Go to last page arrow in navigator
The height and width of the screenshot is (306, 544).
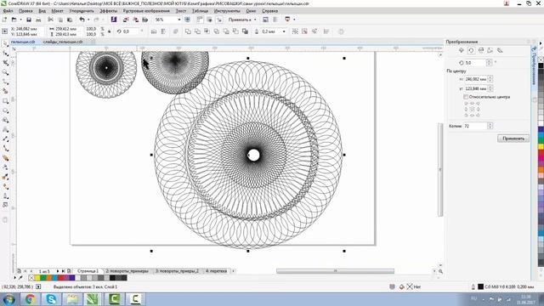(63, 271)
